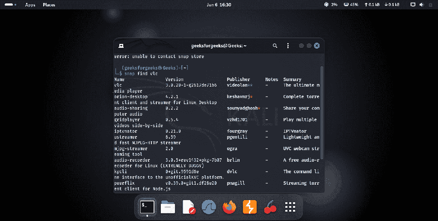Click the CPU usage 2% indicator

click(x=331, y=5)
